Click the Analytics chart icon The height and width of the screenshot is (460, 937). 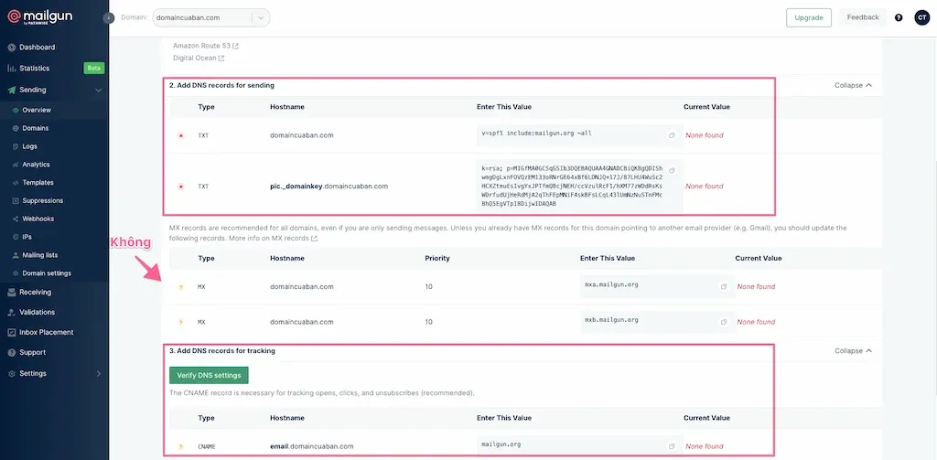point(16,165)
